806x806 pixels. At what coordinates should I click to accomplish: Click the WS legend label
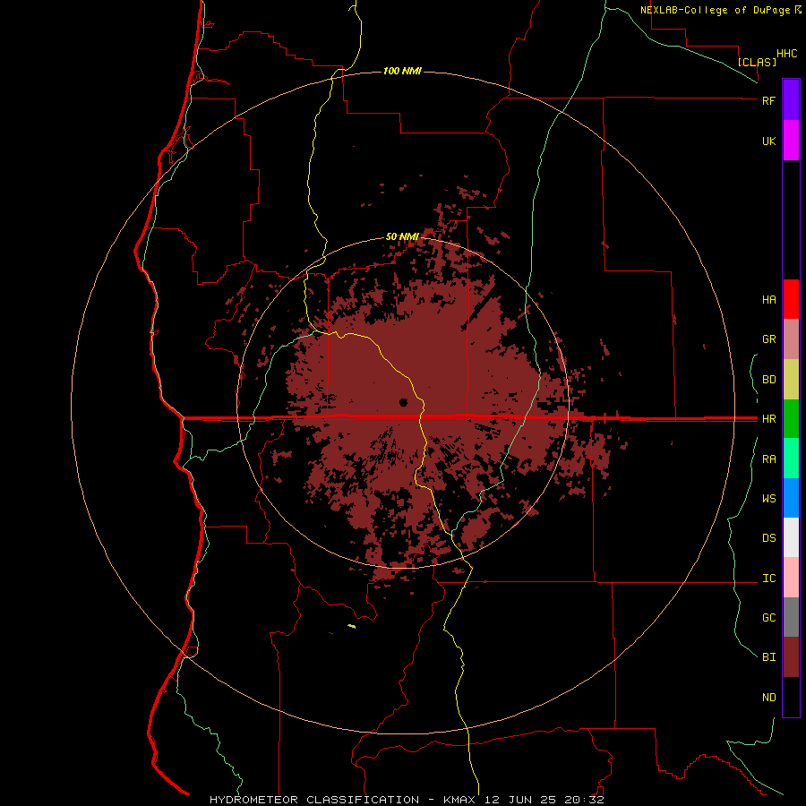pyautogui.click(x=768, y=498)
